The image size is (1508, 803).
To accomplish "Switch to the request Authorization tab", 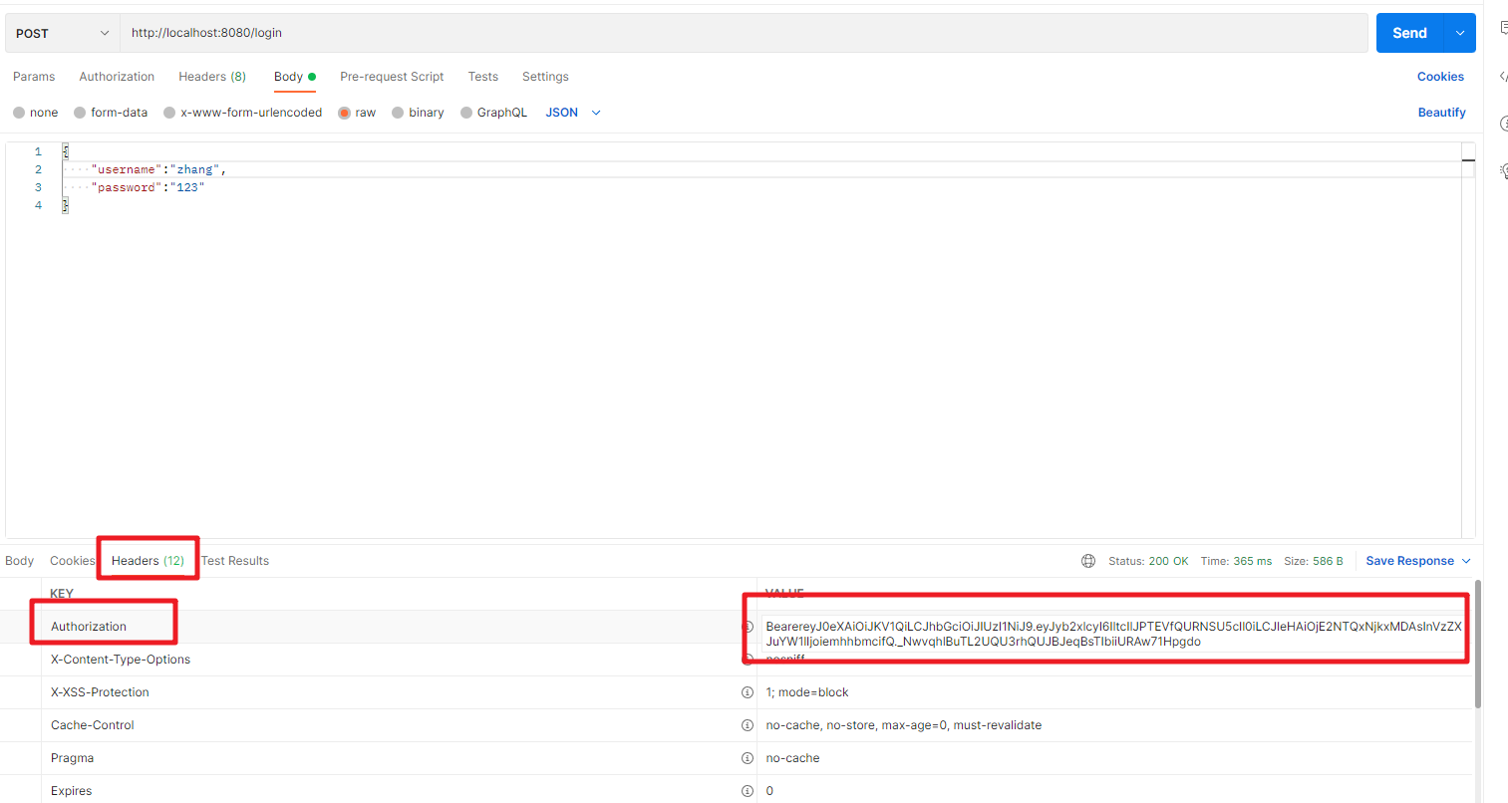I will [x=117, y=77].
